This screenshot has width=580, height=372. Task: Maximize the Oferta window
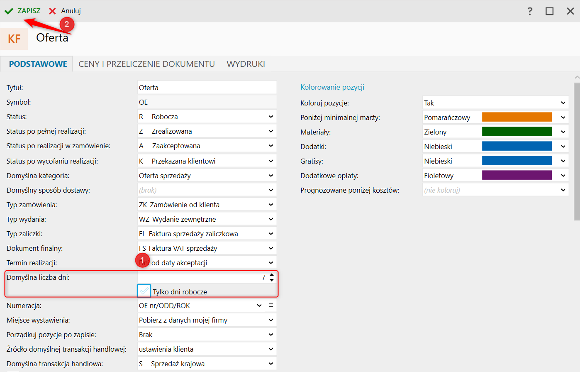pyautogui.click(x=549, y=11)
